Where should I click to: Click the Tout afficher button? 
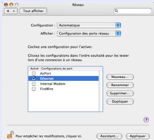click(33, 11)
